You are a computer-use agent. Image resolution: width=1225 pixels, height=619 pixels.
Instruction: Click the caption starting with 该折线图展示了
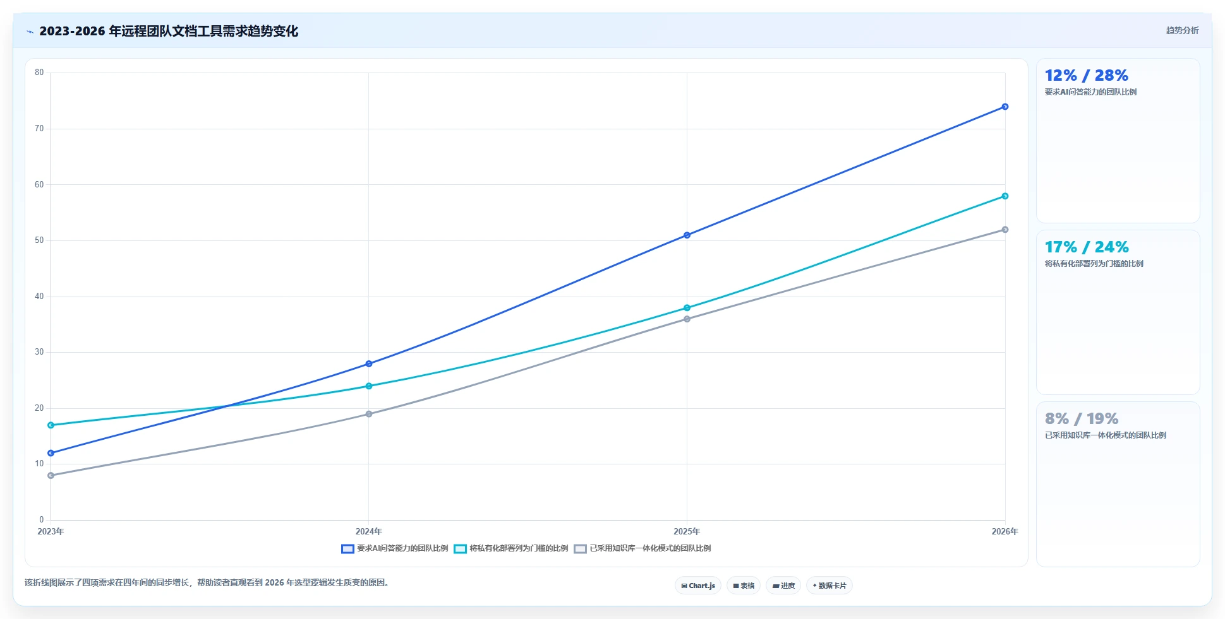pyautogui.click(x=208, y=582)
